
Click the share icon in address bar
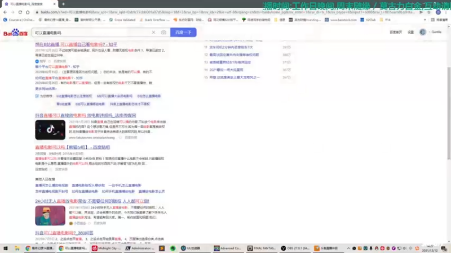click(x=421, y=12)
